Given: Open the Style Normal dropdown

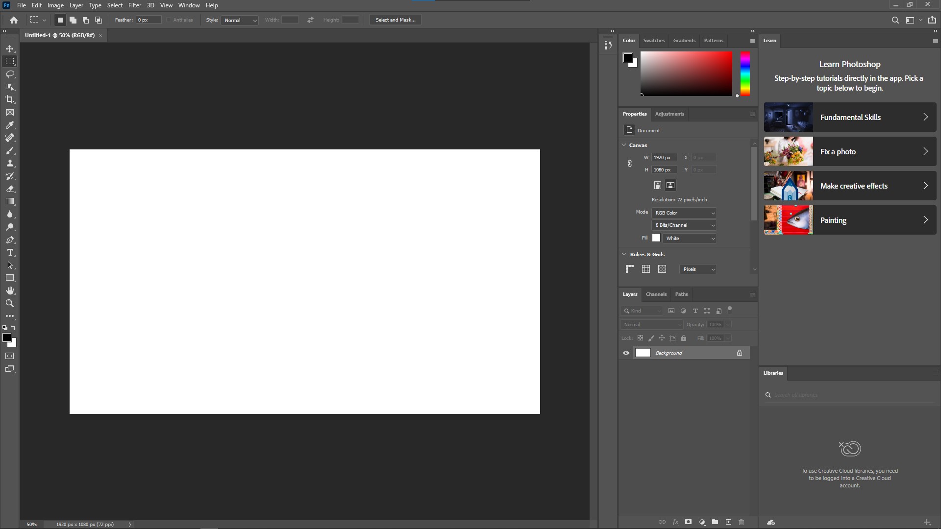Looking at the screenshot, I should (240, 20).
